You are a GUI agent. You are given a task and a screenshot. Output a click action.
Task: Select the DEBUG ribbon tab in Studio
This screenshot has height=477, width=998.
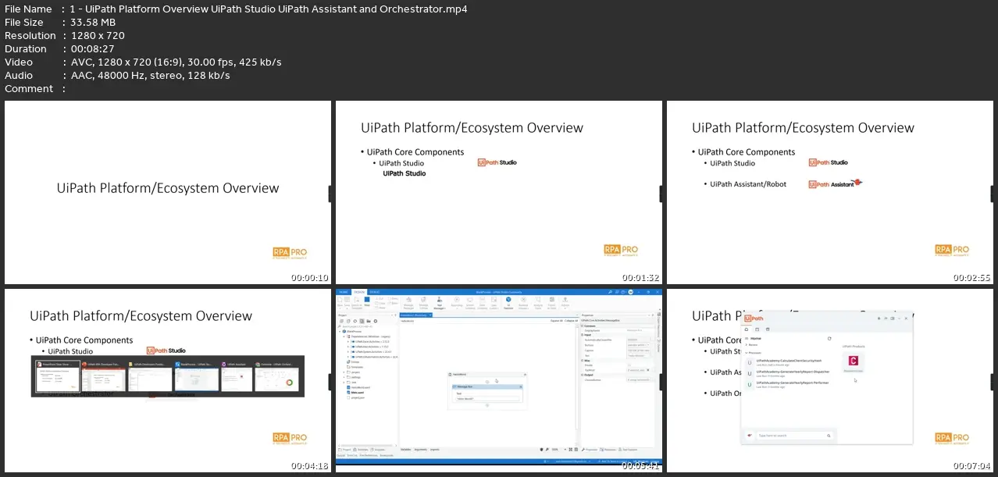(x=375, y=292)
